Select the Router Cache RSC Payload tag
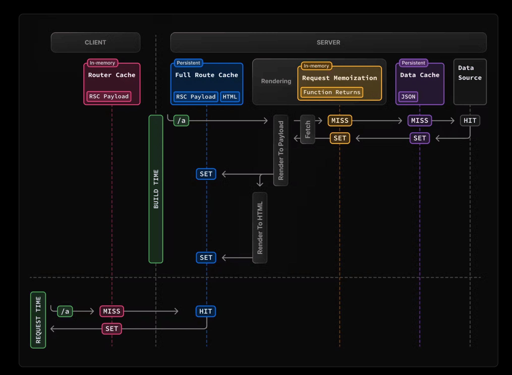Viewport: 512px width, 375px height. pos(109,97)
